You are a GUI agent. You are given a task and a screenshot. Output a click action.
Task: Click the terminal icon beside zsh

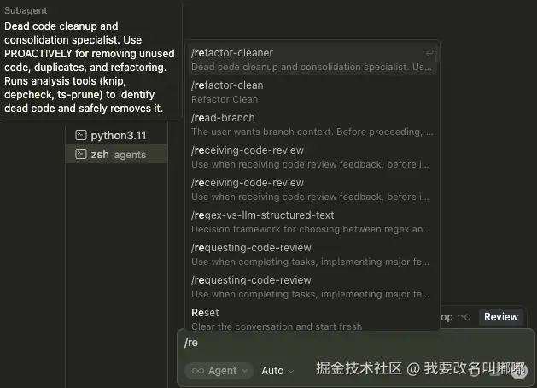tap(80, 155)
